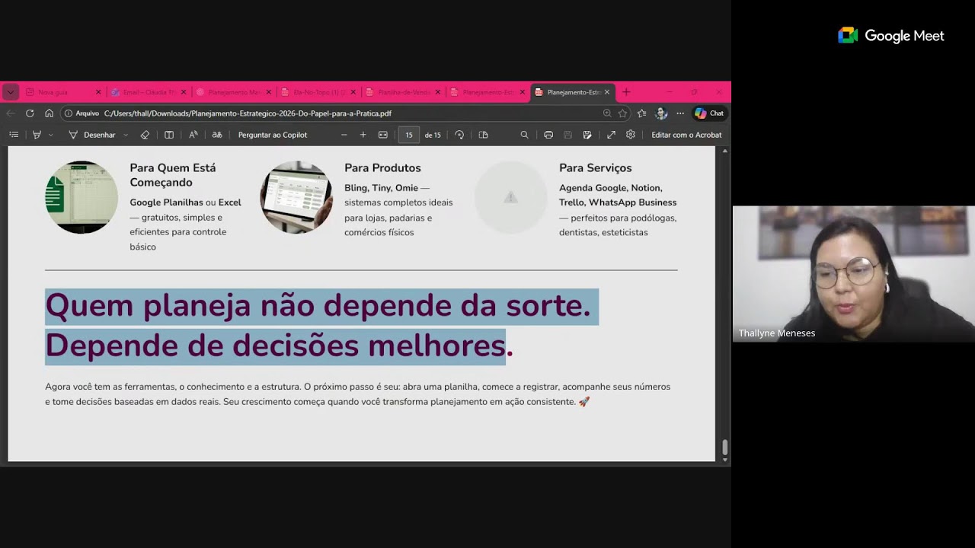This screenshot has height=548, width=975.
Task: Close the Email – Claudia tab
Action: pos(184,92)
